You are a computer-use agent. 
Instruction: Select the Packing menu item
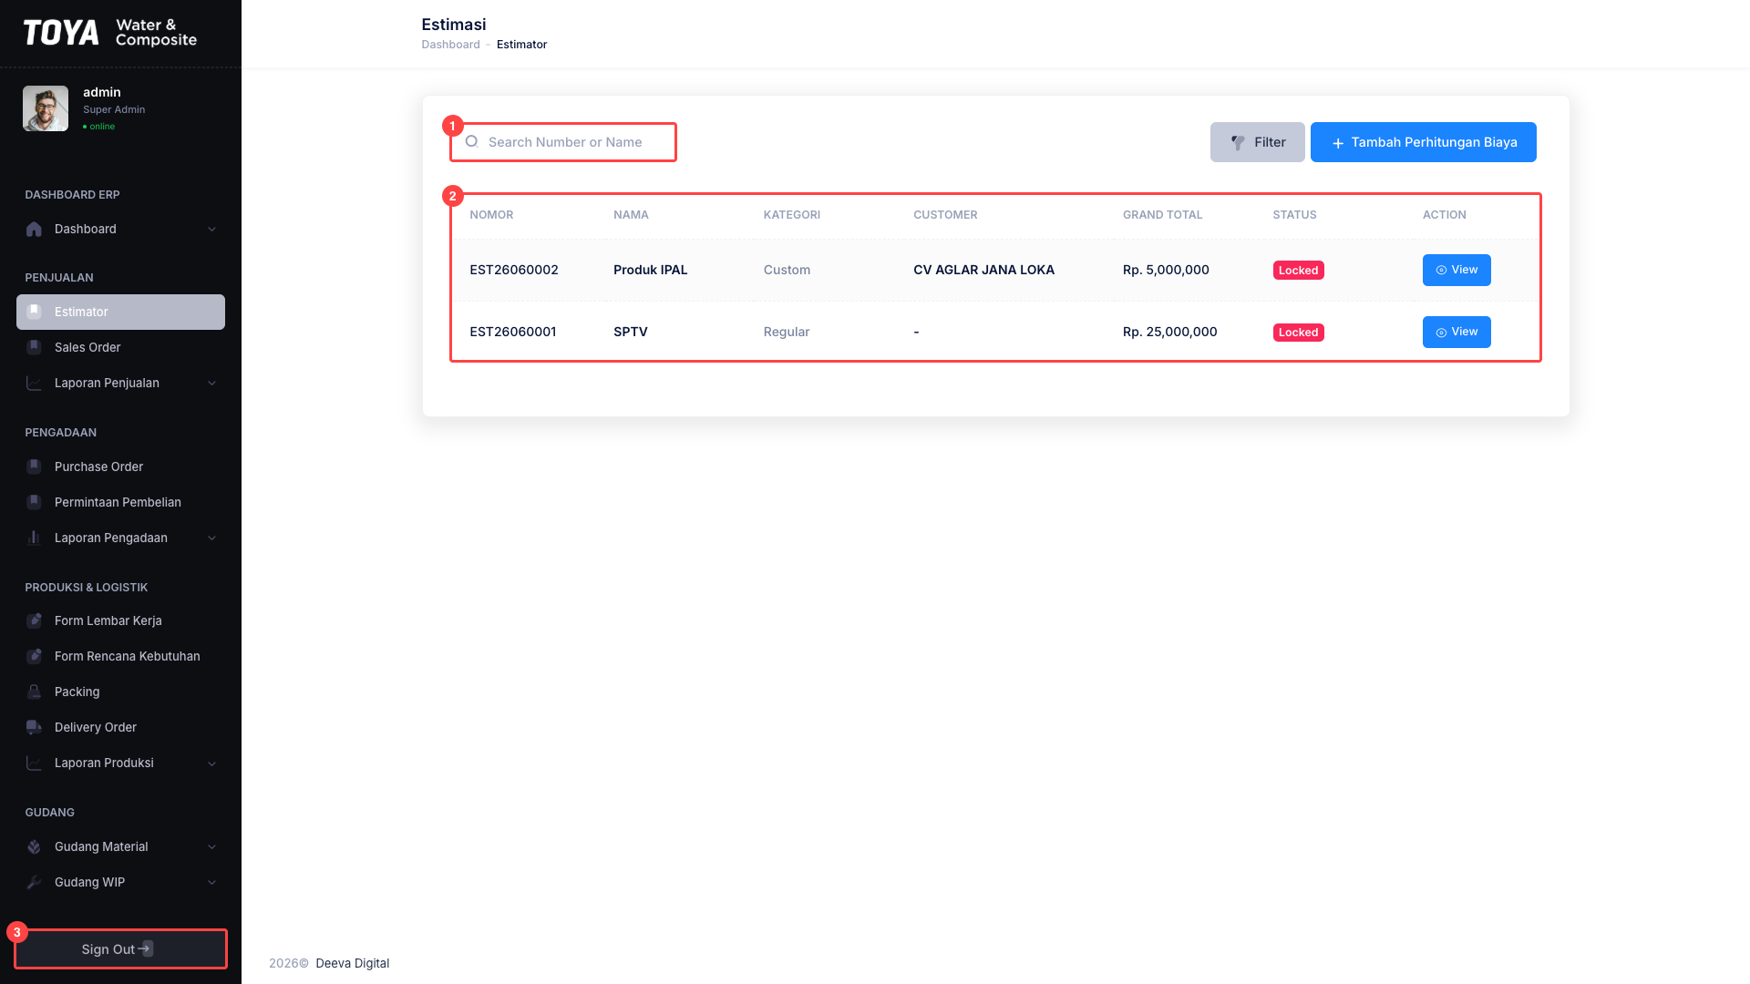120,692
